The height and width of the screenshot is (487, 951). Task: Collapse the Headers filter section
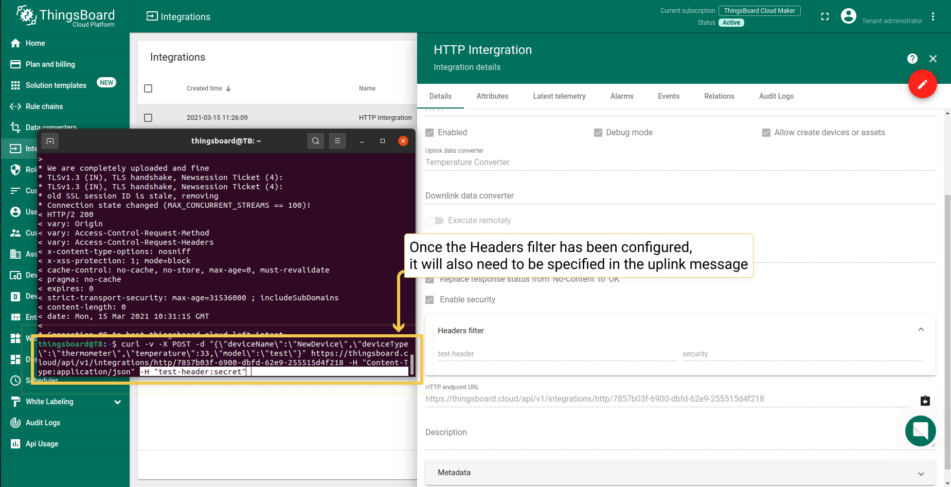point(921,330)
